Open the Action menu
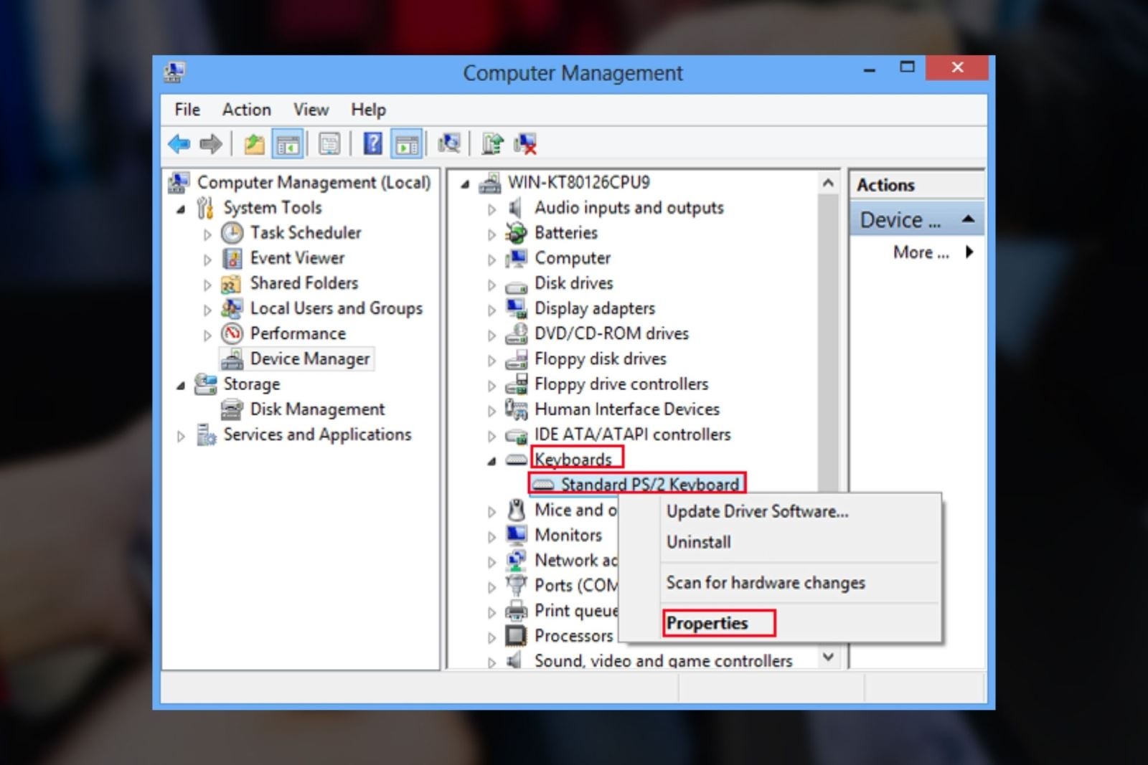Image resolution: width=1148 pixels, height=765 pixels. click(x=246, y=110)
